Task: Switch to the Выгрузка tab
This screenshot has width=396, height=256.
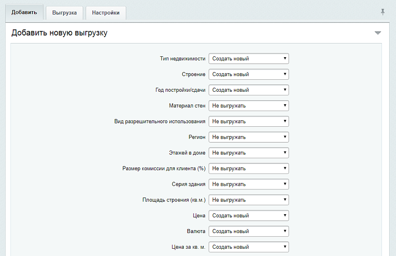Action: coord(64,13)
